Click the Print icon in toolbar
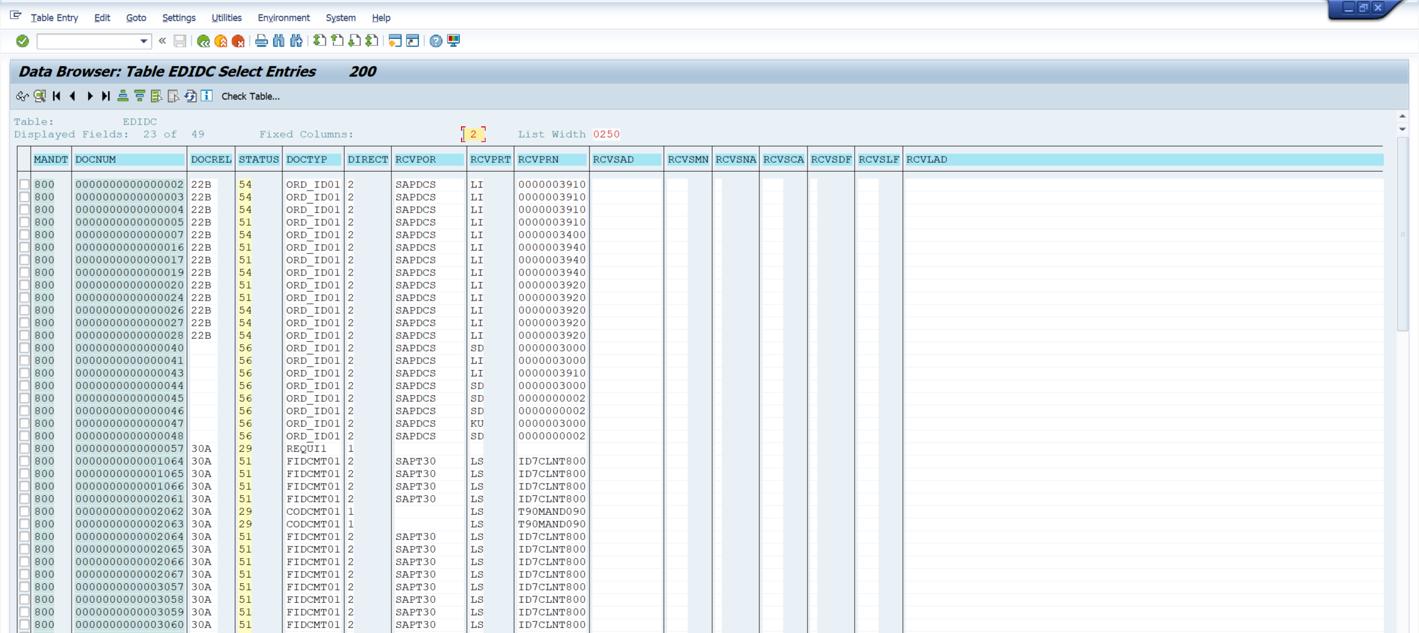This screenshot has width=1419, height=633. click(261, 41)
